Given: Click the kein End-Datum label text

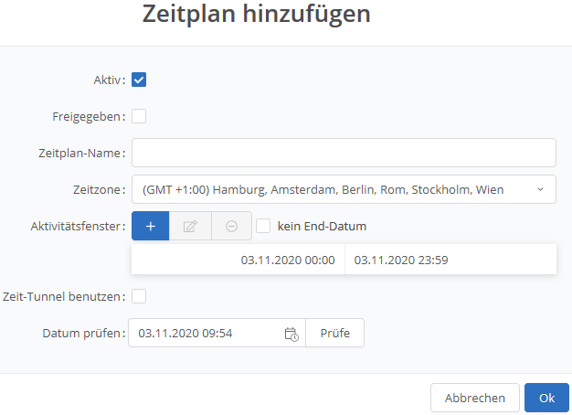Looking at the screenshot, I should point(322,226).
